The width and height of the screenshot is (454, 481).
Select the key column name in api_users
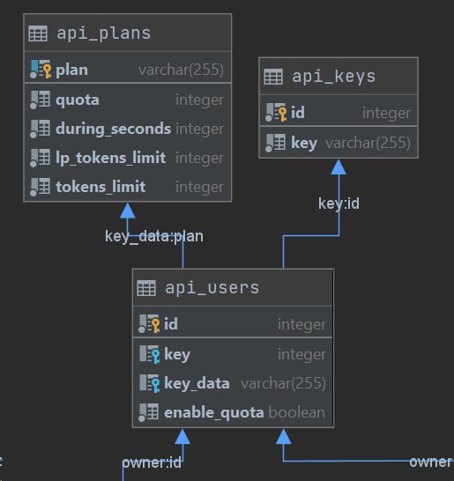[x=177, y=355]
